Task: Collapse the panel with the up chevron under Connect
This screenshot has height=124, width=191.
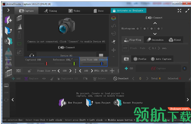Action: click(155, 23)
